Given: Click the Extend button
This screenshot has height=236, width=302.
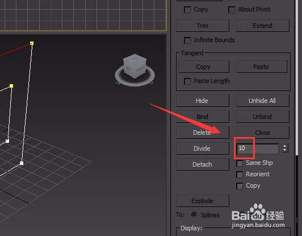Looking at the screenshot, I should [x=263, y=25].
